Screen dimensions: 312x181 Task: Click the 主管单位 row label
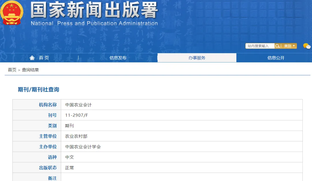[48, 136]
